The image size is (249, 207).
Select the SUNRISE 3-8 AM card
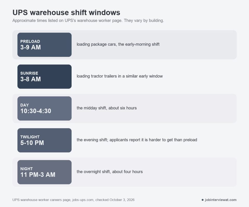44,77
